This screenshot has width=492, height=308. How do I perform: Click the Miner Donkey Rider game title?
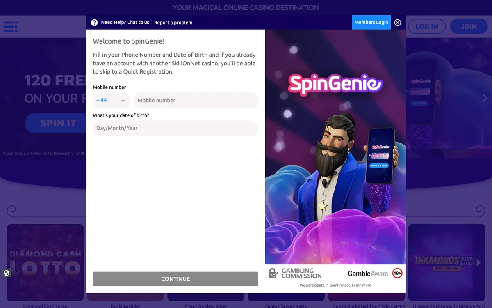coord(206,306)
